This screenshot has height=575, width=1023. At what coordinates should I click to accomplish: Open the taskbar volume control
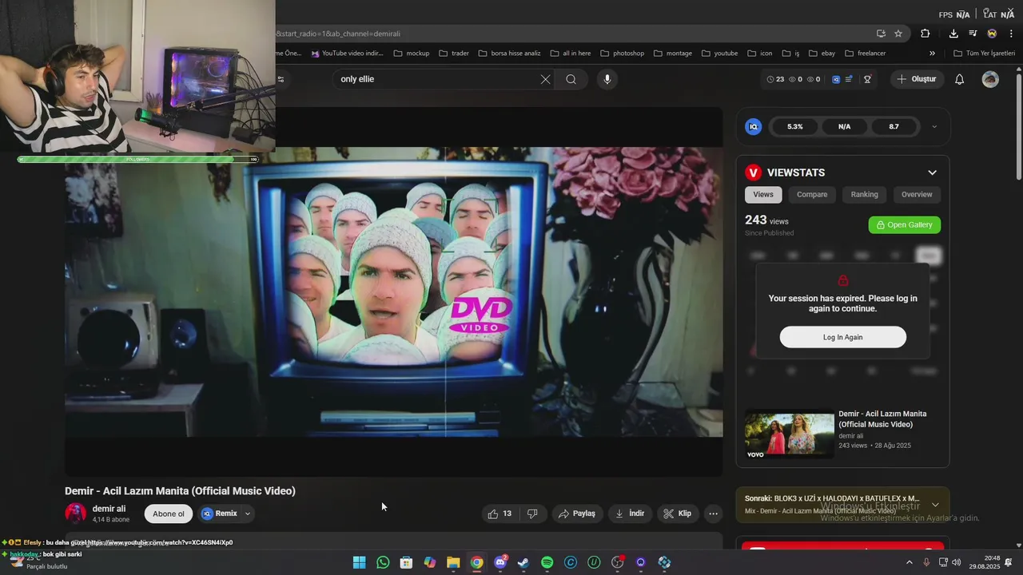957,562
